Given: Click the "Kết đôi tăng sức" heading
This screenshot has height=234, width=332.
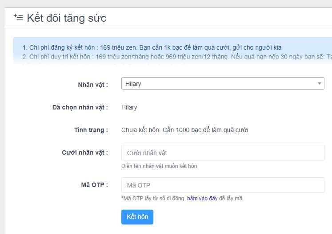Looking at the screenshot, I should 66,18.
